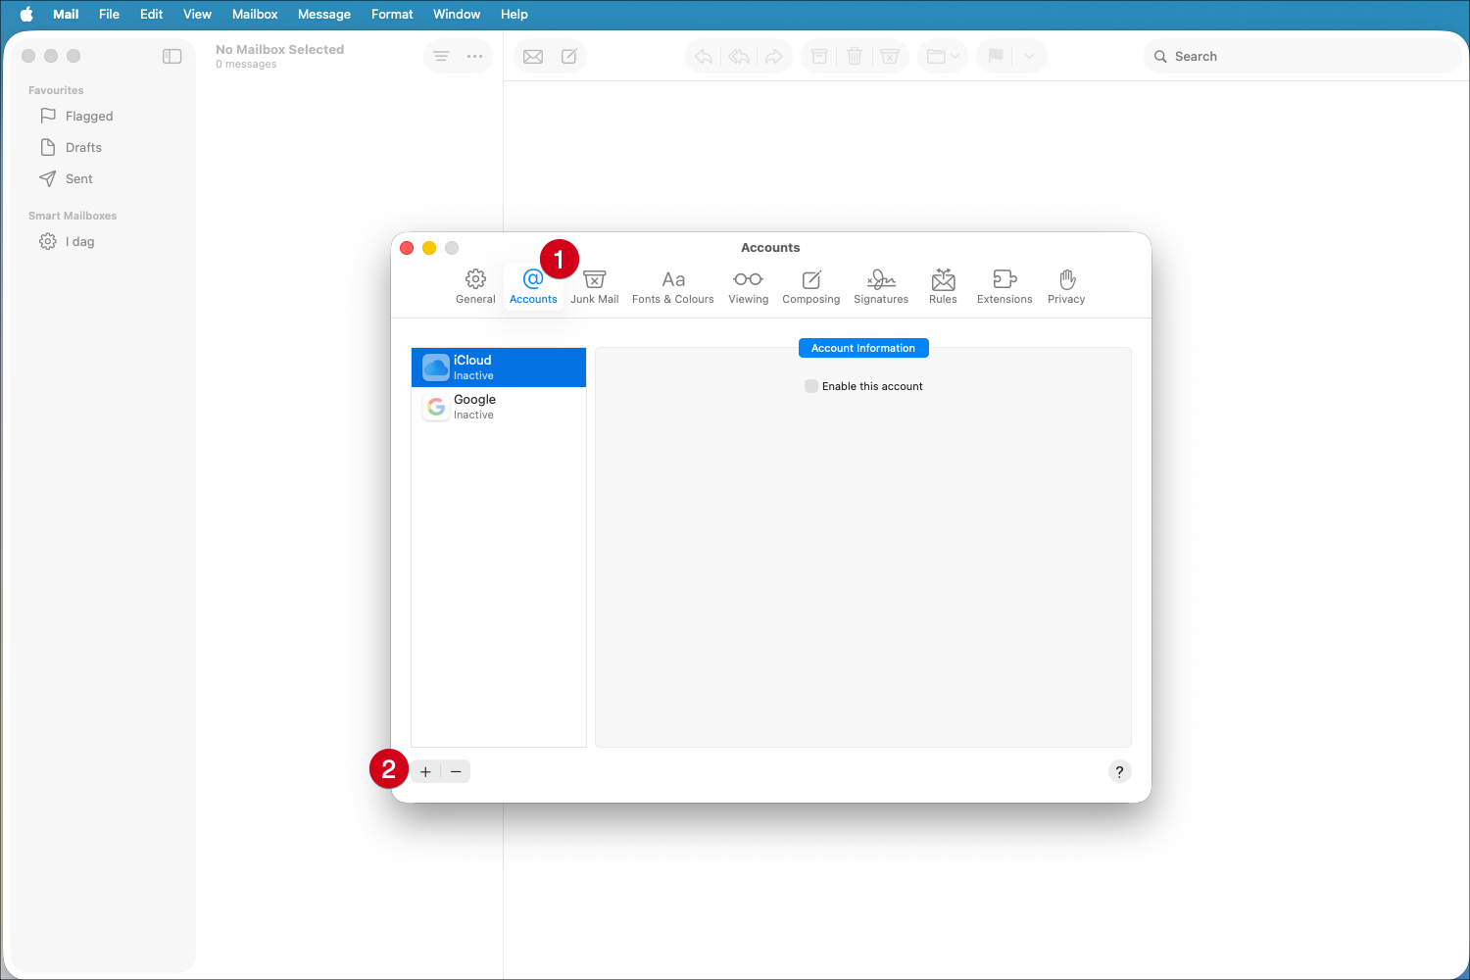Open the Viewing preferences pane
Image resolution: width=1470 pixels, height=980 pixels.
pos(748,284)
